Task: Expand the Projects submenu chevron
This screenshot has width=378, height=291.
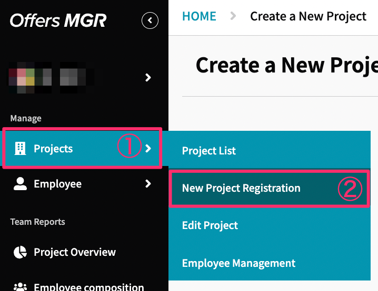Action: click(148, 148)
